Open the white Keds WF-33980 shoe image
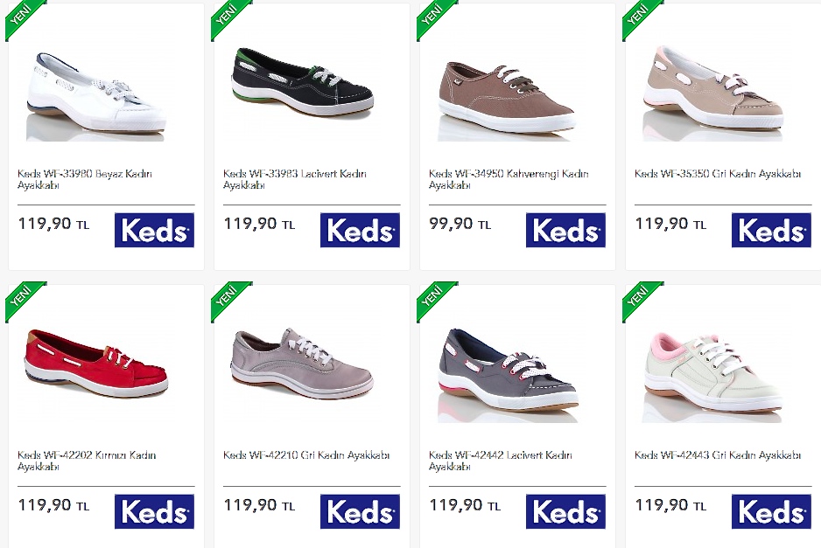The height and width of the screenshot is (548, 821). click(x=95, y=96)
